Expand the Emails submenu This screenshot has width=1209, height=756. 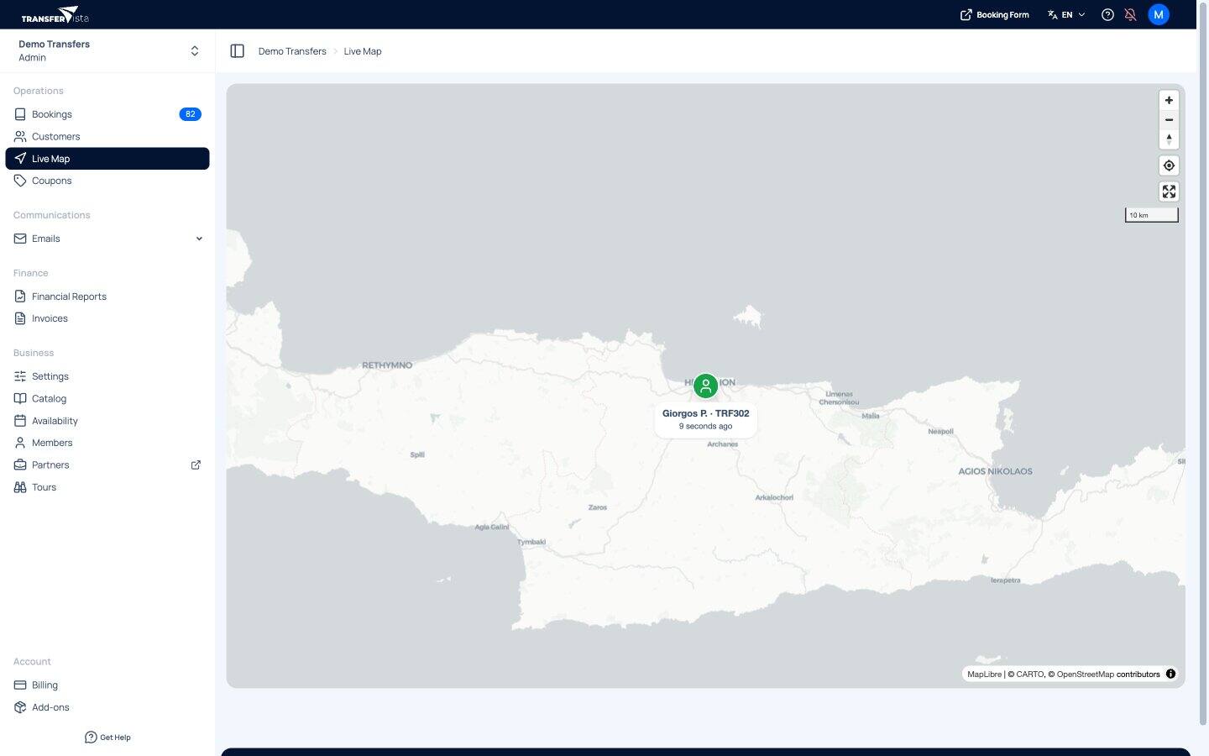pos(107,239)
